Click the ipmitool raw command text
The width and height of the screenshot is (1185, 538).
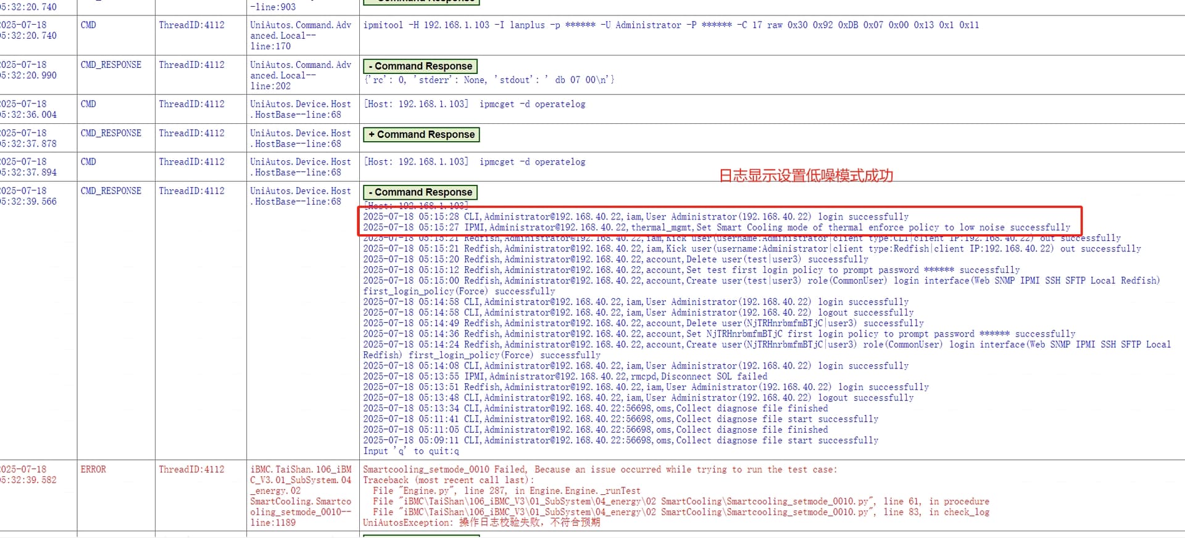click(670, 25)
